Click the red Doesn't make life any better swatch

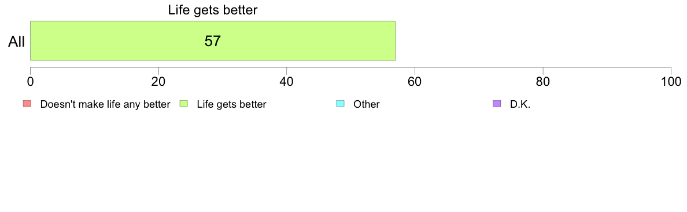pos(27,104)
